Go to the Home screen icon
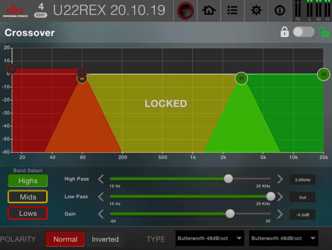 (209, 11)
